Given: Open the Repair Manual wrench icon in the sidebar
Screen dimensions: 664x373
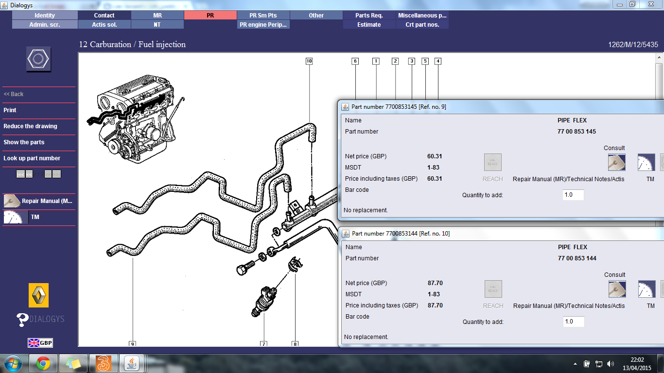Looking at the screenshot, I should click(x=12, y=201).
